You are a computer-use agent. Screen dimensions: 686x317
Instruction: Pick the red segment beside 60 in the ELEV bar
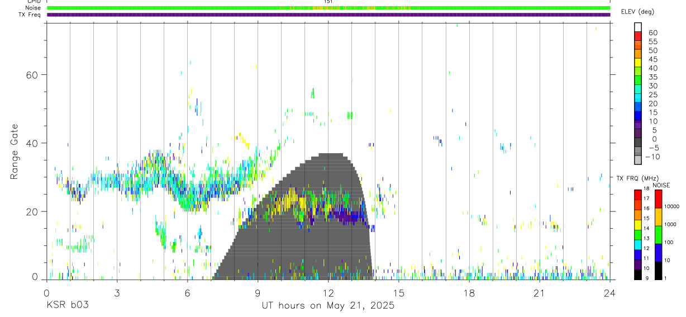point(639,35)
